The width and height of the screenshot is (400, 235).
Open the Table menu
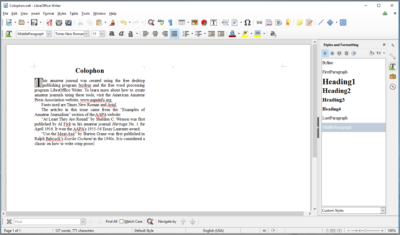tap(74, 14)
